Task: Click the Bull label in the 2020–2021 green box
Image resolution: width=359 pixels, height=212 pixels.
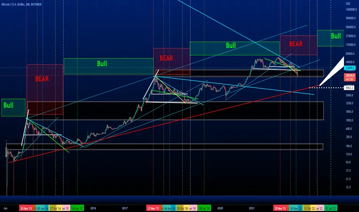Action: coord(231,45)
